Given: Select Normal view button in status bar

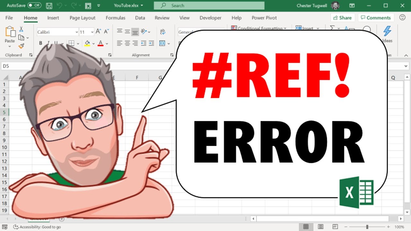Looking at the screenshot, I should [306, 227].
